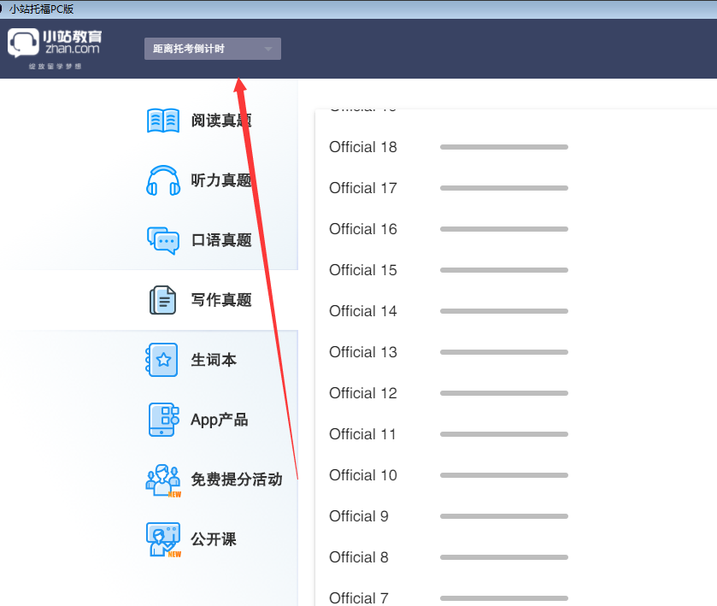This screenshot has width=717, height=606.
Task: Click Official 10 progress bar
Action: pyautogui.click(x=504, y=475)
